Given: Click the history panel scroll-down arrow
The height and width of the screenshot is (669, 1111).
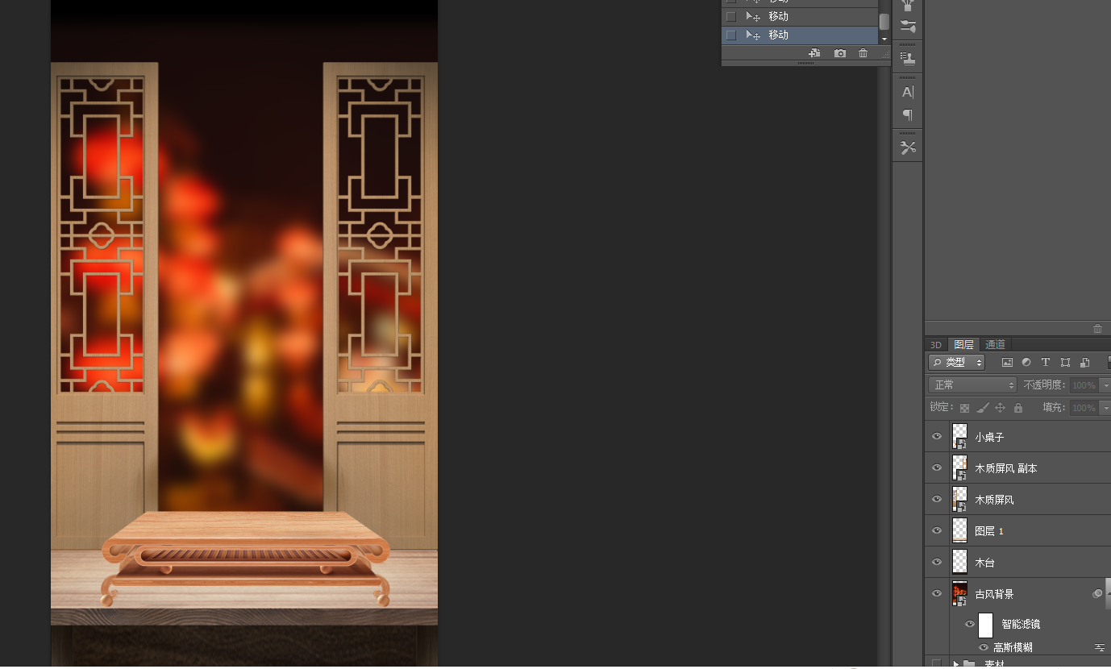Looking at the screenshot, I should point(884,39).
